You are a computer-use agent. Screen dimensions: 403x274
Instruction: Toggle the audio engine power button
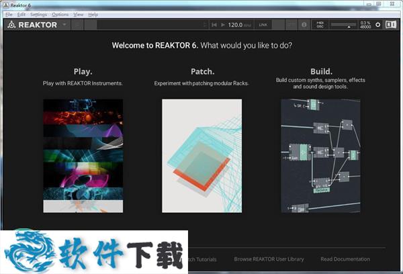(377, 25)
